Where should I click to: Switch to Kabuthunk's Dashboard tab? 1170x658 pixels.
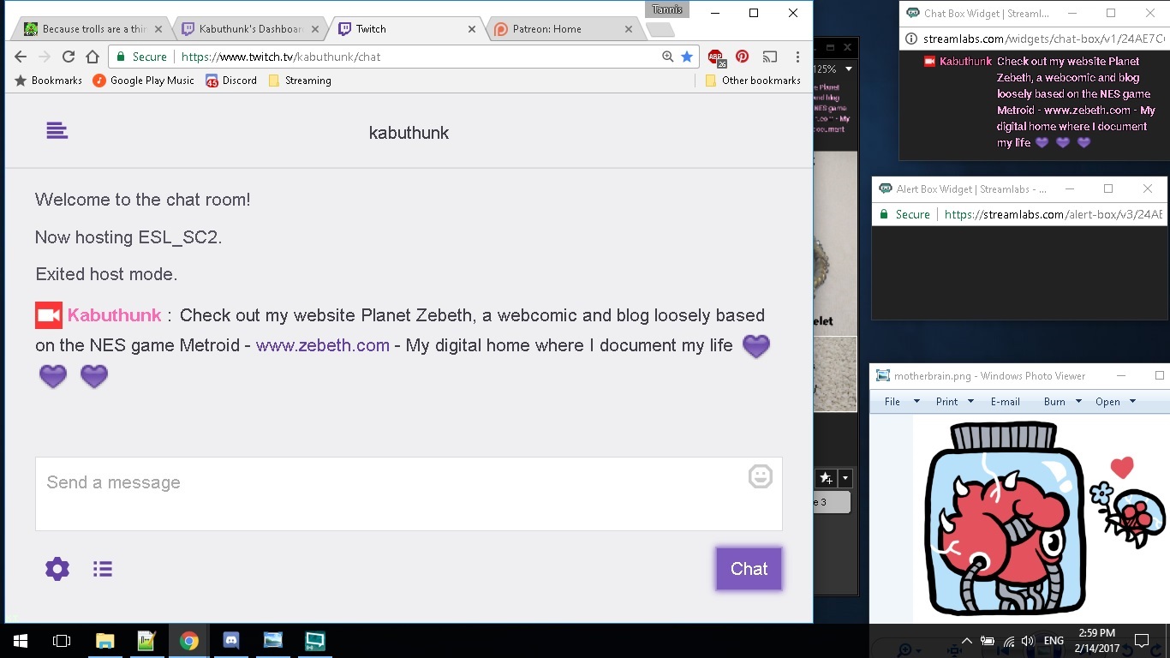pos(250,29)
